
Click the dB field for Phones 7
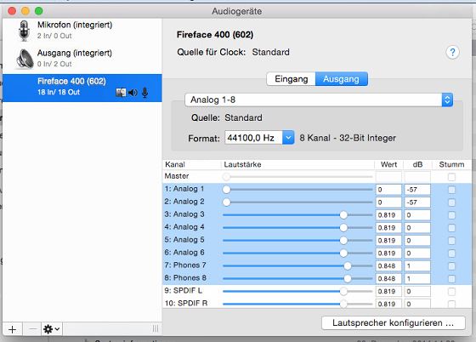point(417,266)
